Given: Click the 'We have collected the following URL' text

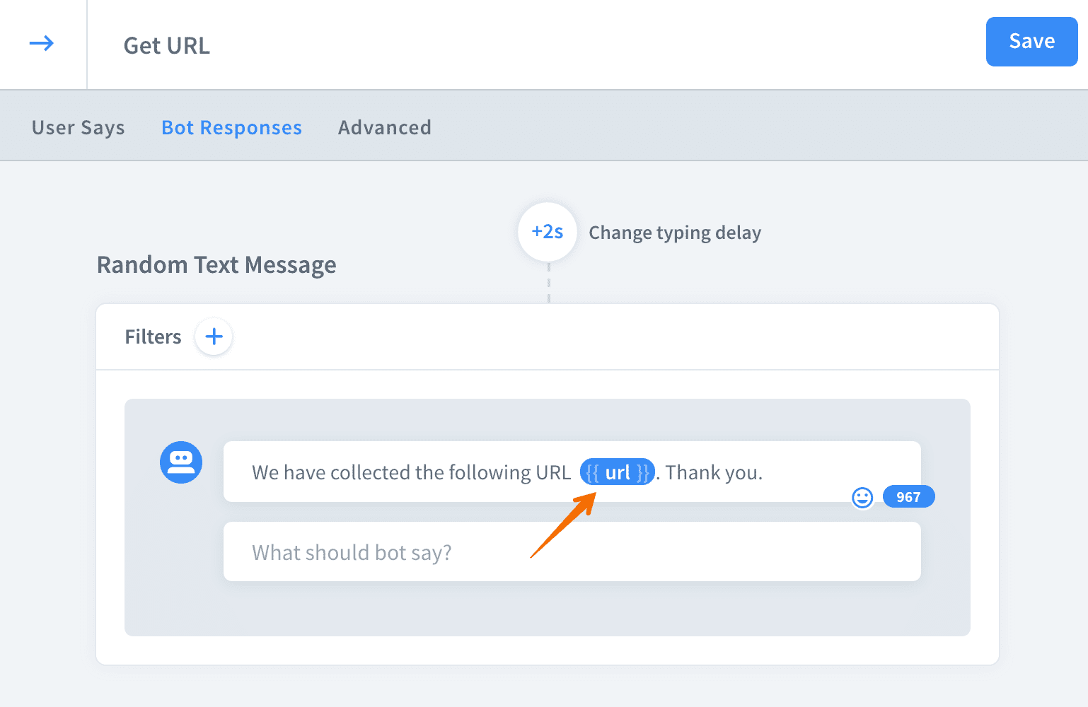Looking at the screenshot, I should click(x=411, y=472).
